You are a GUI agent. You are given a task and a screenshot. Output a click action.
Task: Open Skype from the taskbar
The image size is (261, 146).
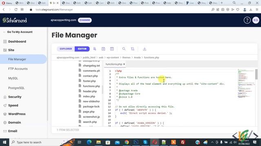tap(145, 142)
